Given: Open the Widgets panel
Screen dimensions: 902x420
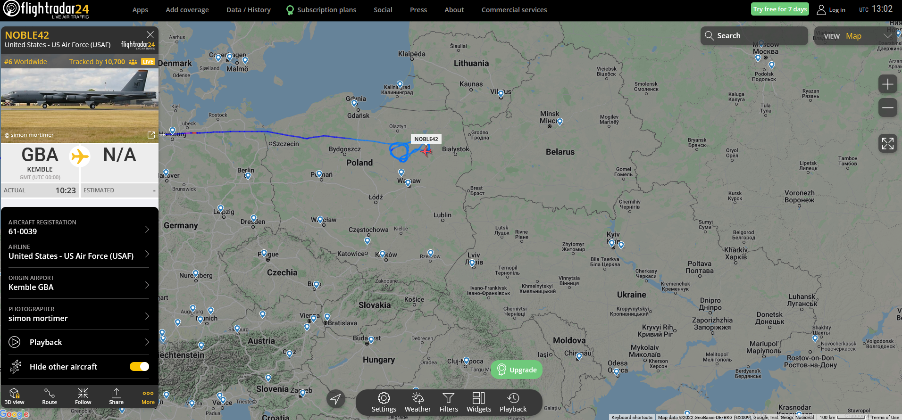Looking at the screenshot, I should click(479, 403).
